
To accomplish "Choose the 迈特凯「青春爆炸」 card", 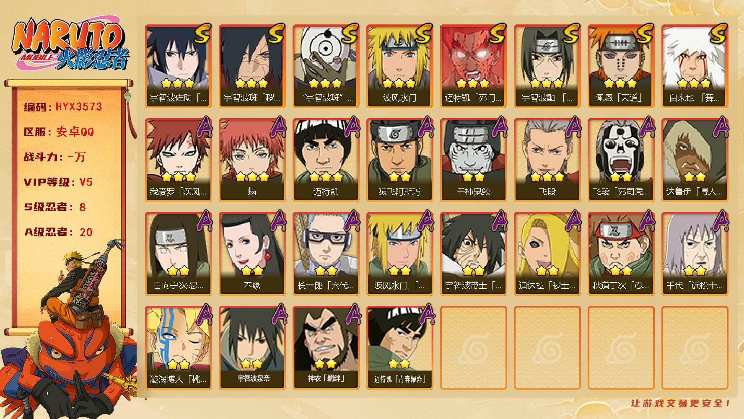I will click(399, 348).
